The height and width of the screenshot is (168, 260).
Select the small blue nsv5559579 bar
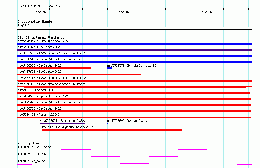pyautogui.click(x=110, y=68)
